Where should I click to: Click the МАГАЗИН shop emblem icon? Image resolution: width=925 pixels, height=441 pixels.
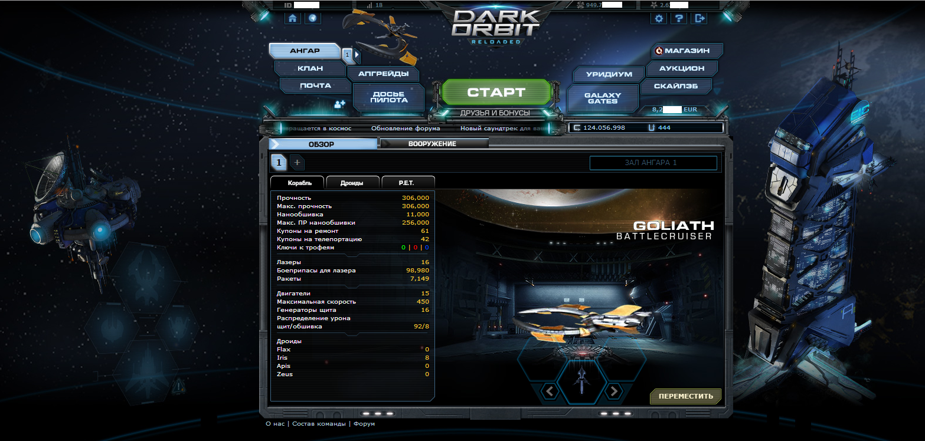tap(659, 51)
